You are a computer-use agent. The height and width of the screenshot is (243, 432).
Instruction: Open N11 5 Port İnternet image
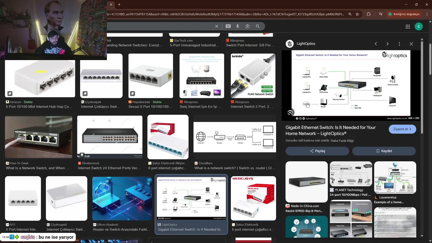(23, 198)
